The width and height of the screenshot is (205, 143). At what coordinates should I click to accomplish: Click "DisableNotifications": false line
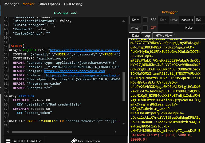[42, 21]
